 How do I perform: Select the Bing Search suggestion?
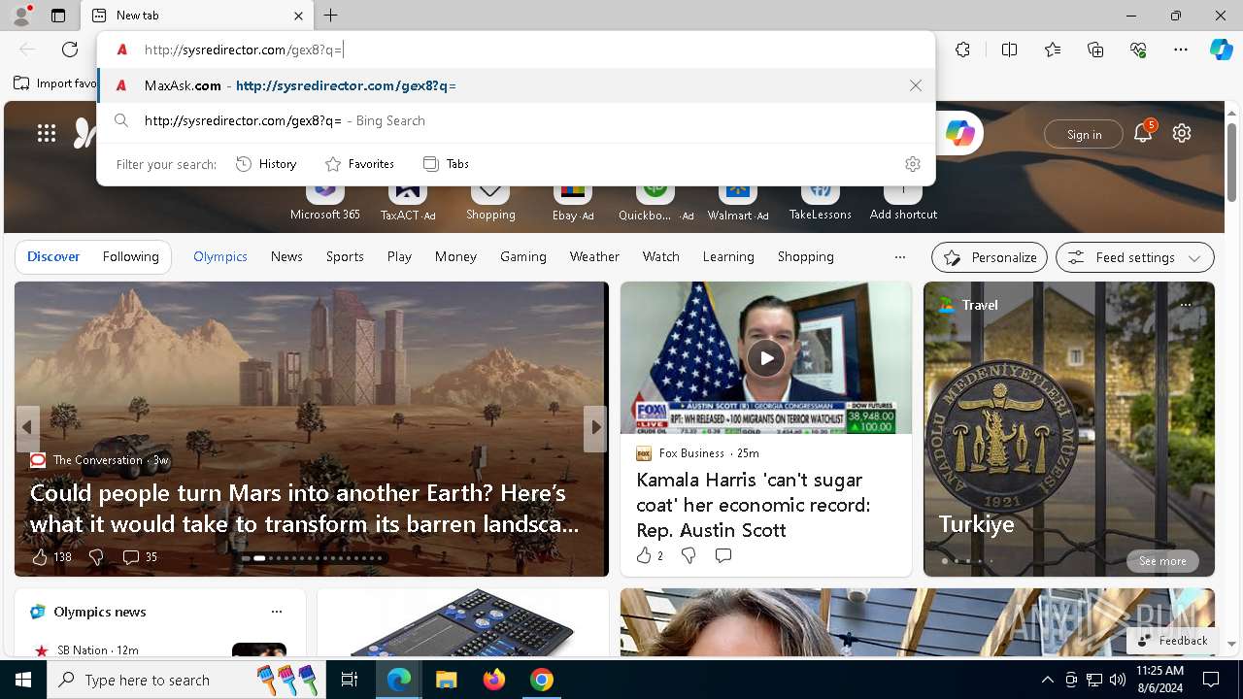pos(515,120)
